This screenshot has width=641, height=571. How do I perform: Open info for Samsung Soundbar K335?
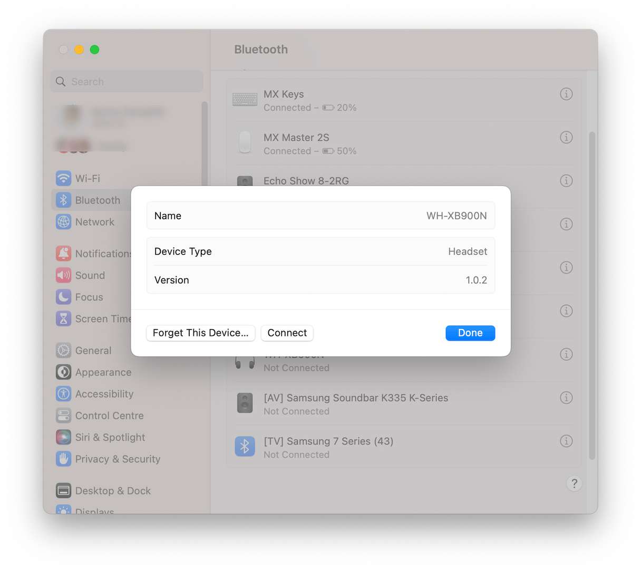tap(566, 398)
